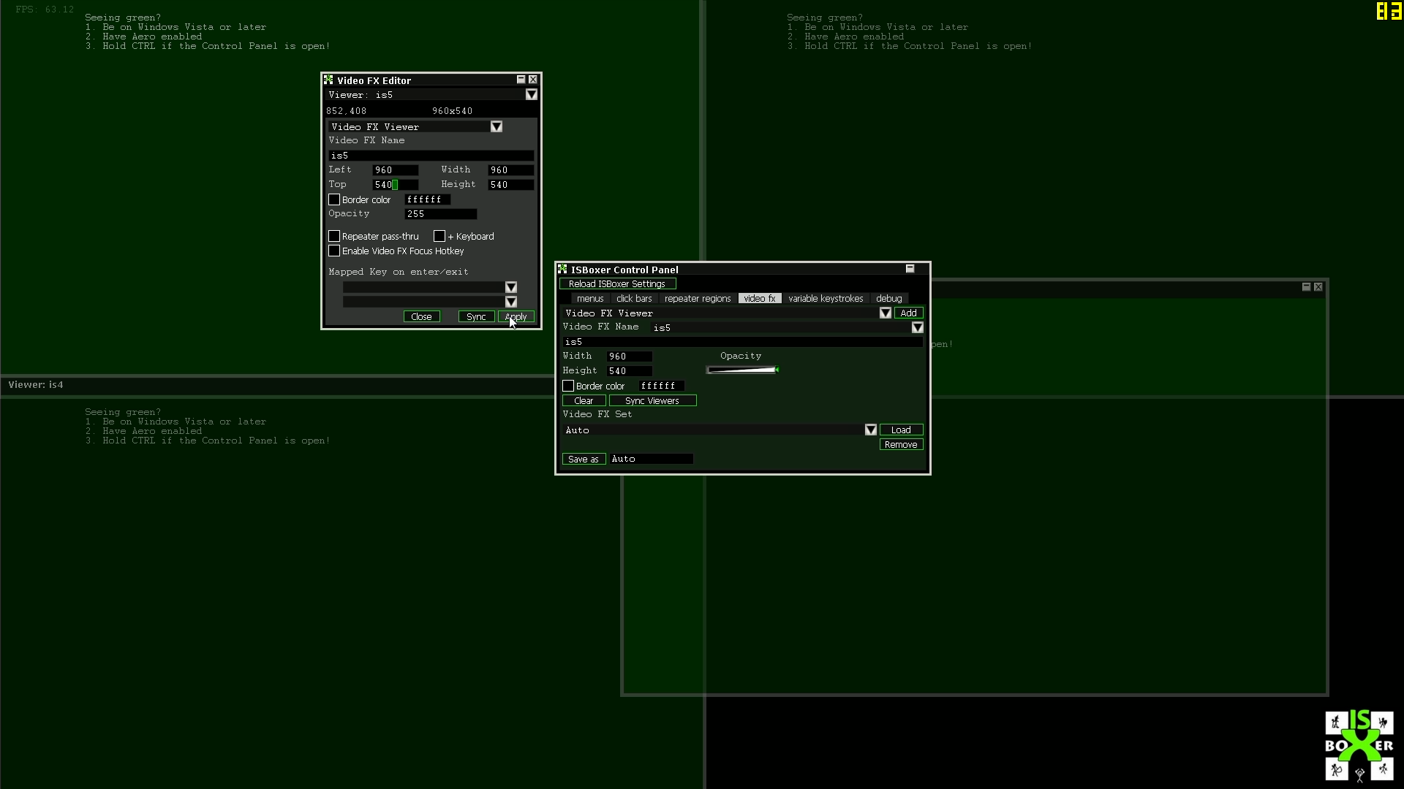Screen dimensions: 1404x789
Task: Minimize the background window behind Control Panel
Action: click(1307, 287)
